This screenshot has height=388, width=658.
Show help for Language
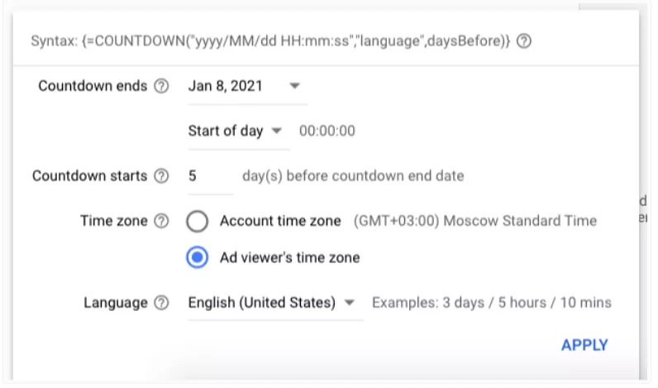click(x=161, y=303)
